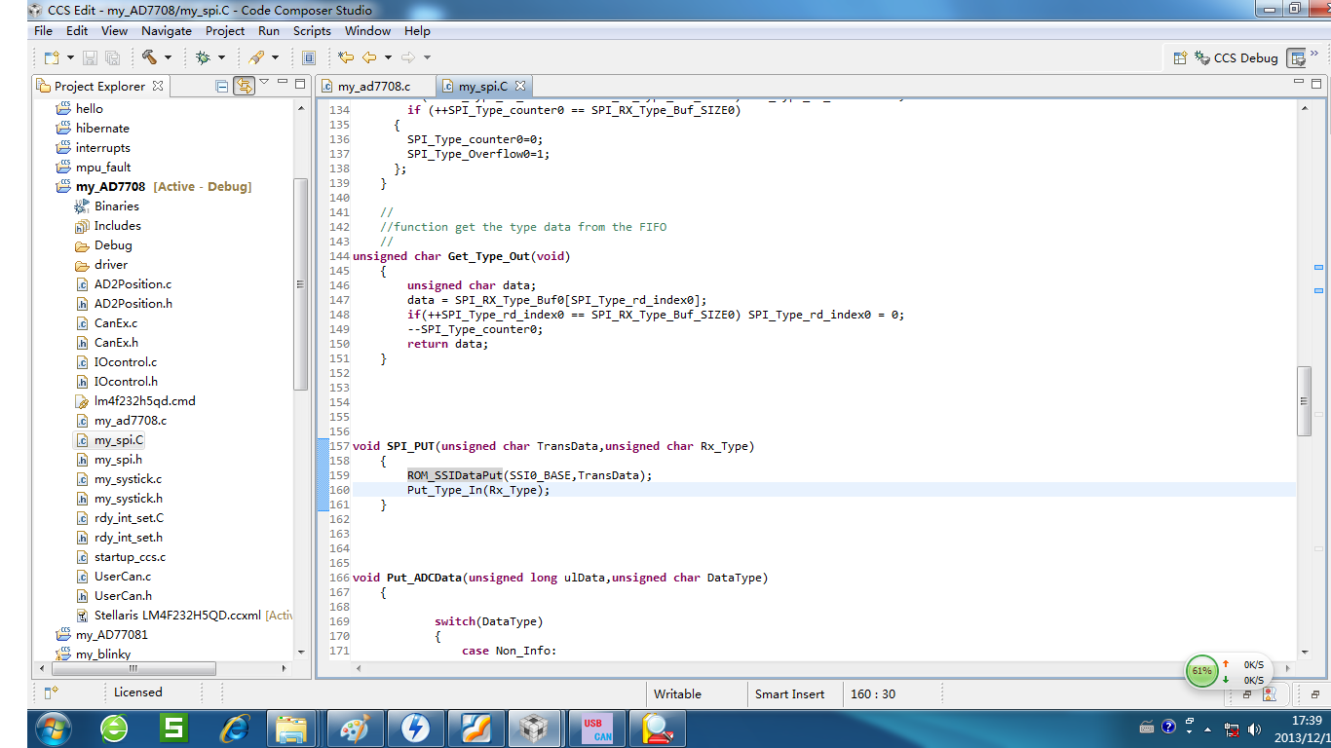
Task: Open the Help menu
Action: click(x=417, y=31)
